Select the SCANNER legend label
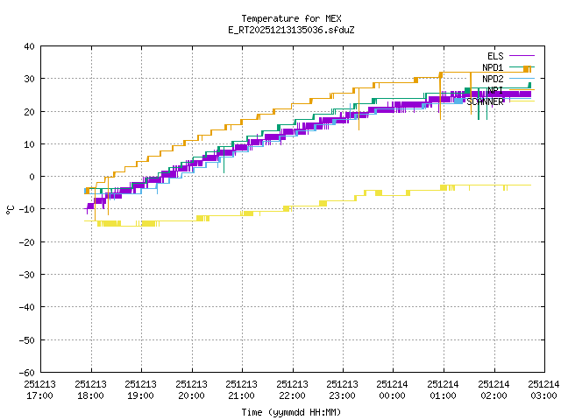The image size is (561, 420). pos(486,101)
